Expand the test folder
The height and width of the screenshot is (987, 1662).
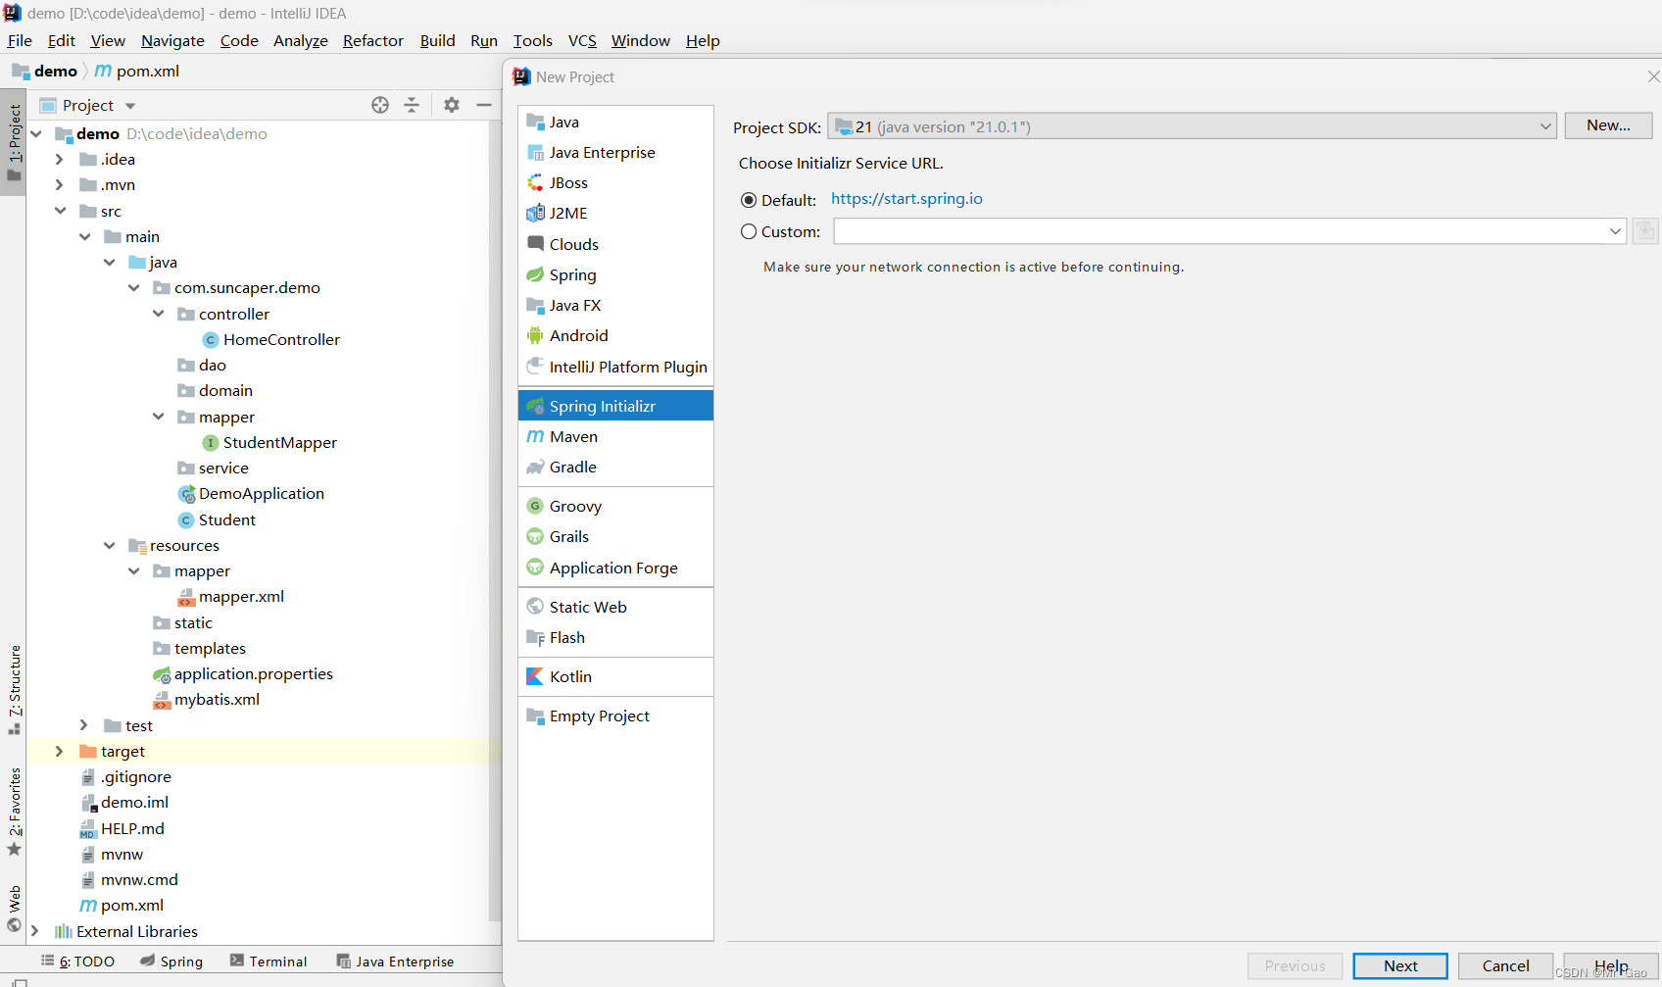83,725
